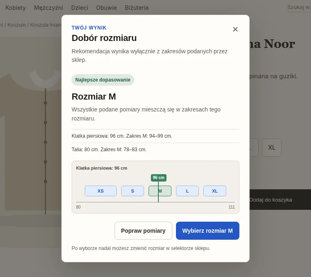
Task: Click the note about changing size later
Action: 141,248
